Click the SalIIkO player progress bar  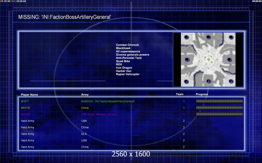(x=219, y=114)
